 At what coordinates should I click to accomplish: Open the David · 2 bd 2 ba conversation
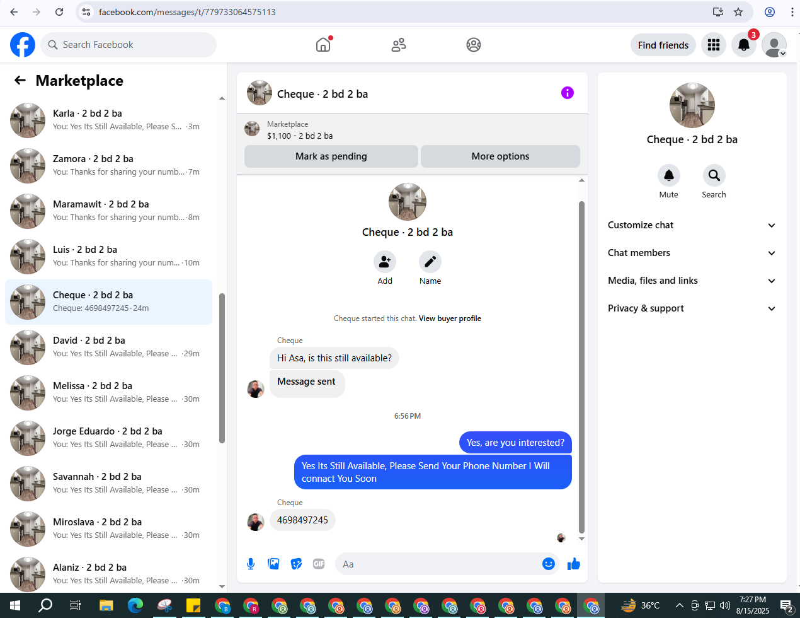tap(108, 347)
